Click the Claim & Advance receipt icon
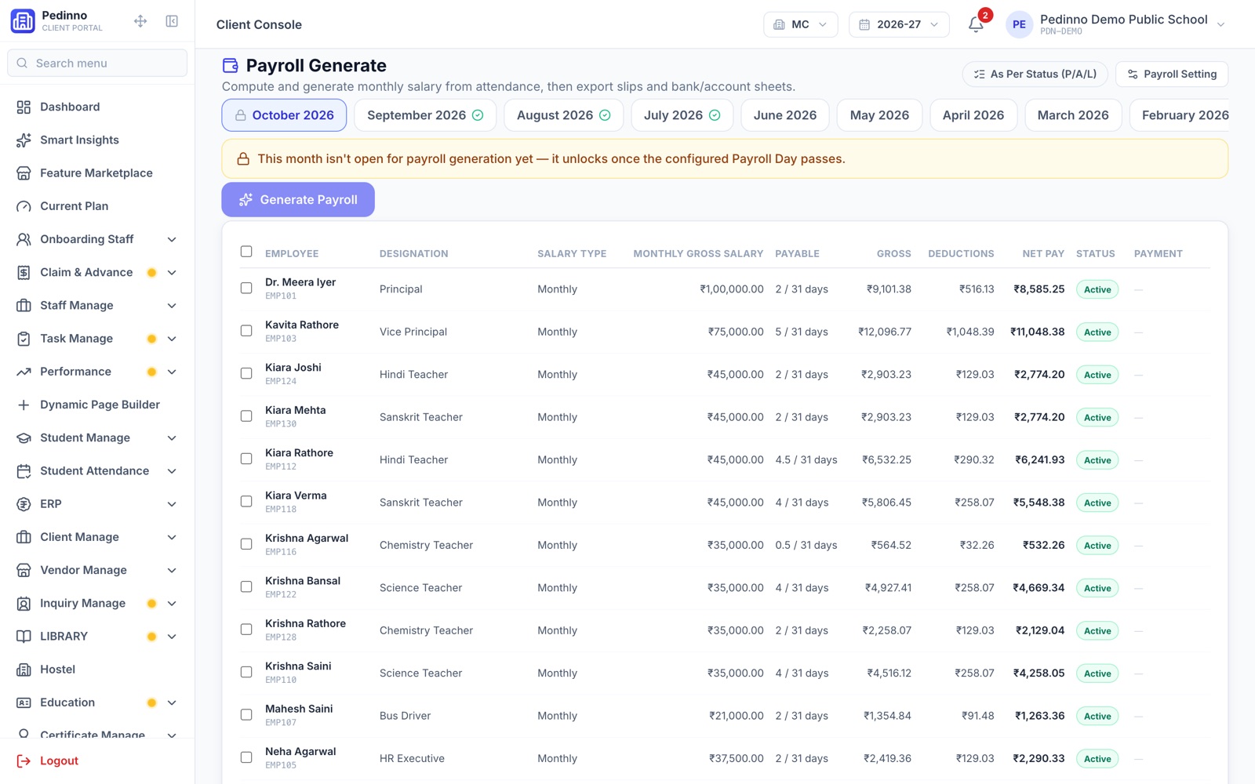Screen dimensions: 1255x784 pyautogui.click(x=24, y=272)
